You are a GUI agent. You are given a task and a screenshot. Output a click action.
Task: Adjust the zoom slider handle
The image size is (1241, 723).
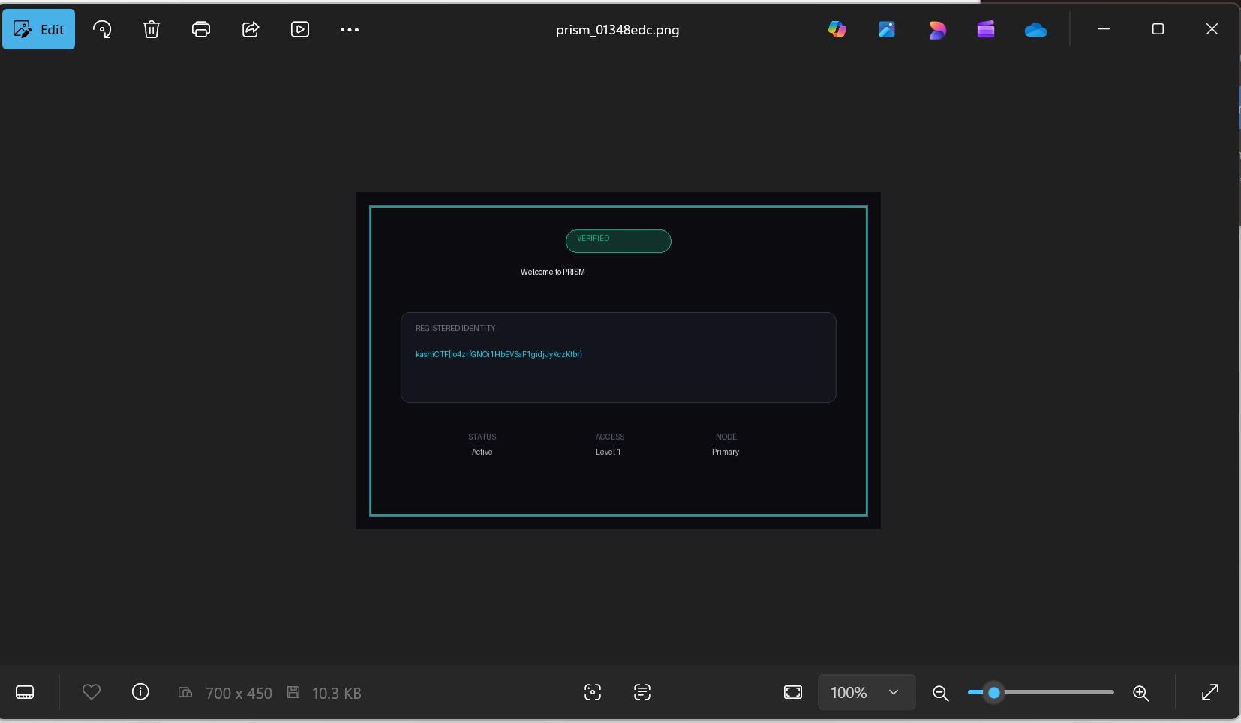(x=994, y=692)
